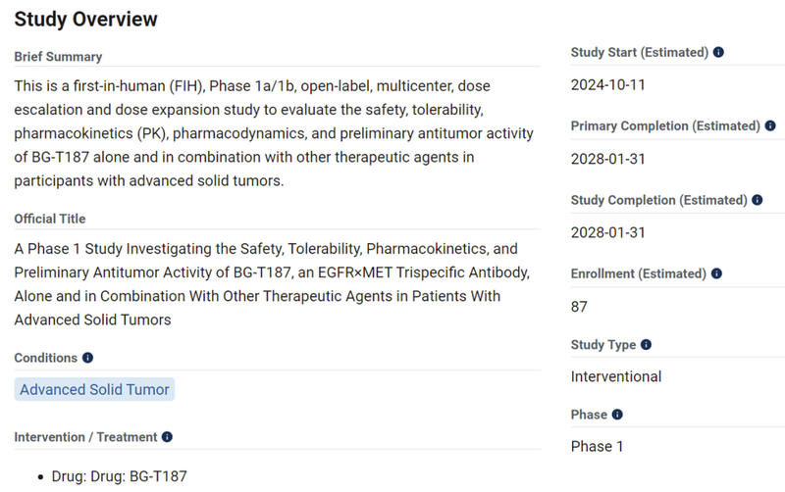This screenshot has height=492, width=785.
Task: Select the Drug: BG-T187 intervention list item
Action: point(118,476)
